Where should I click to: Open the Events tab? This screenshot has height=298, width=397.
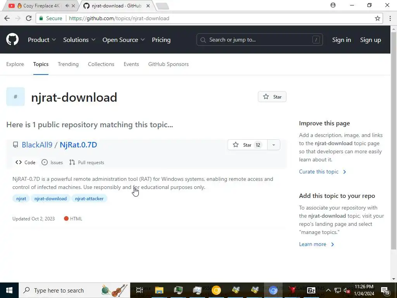pos(131,64)
